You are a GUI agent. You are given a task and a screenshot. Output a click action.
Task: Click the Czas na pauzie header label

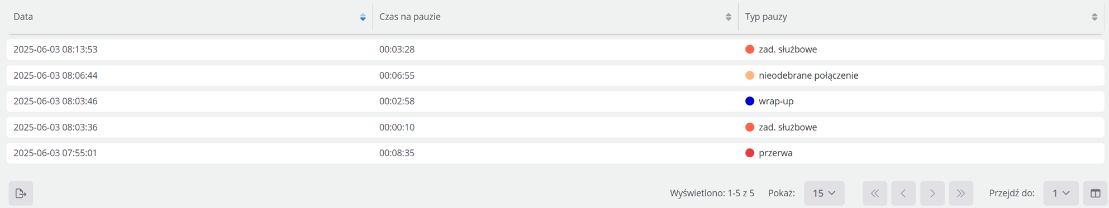(x=410, y=17)
